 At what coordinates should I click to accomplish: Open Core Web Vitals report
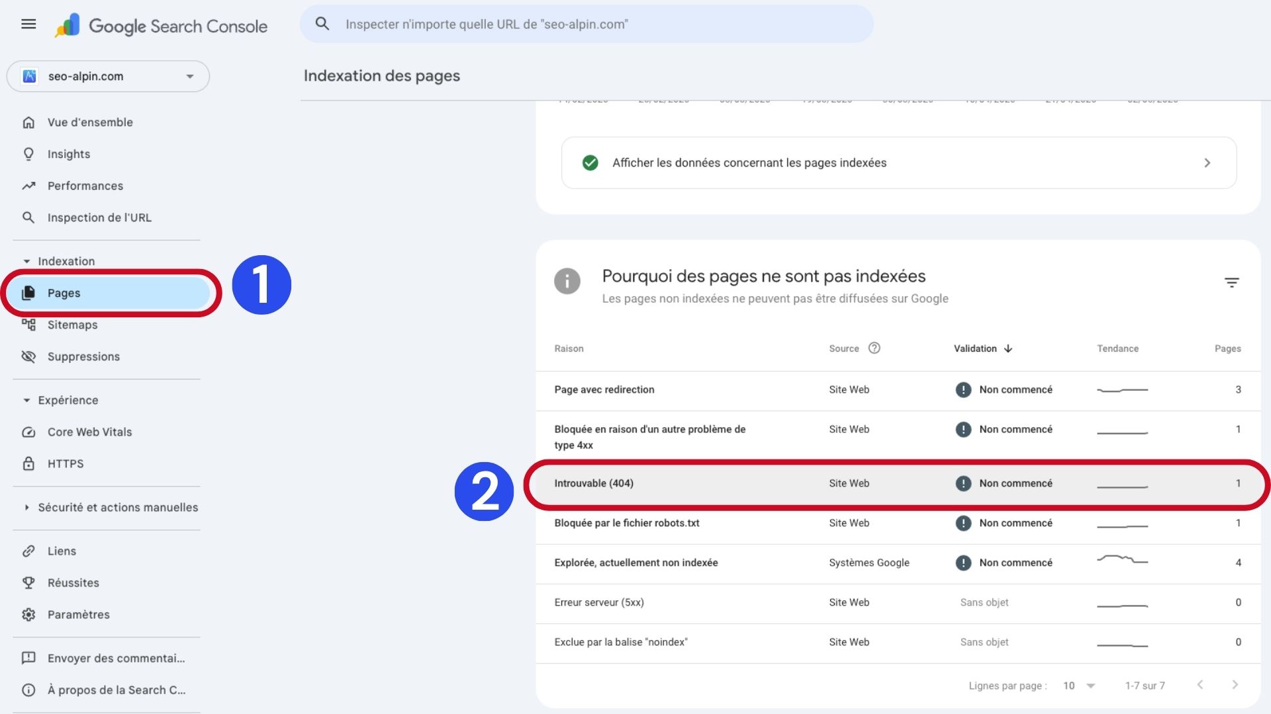89,432
